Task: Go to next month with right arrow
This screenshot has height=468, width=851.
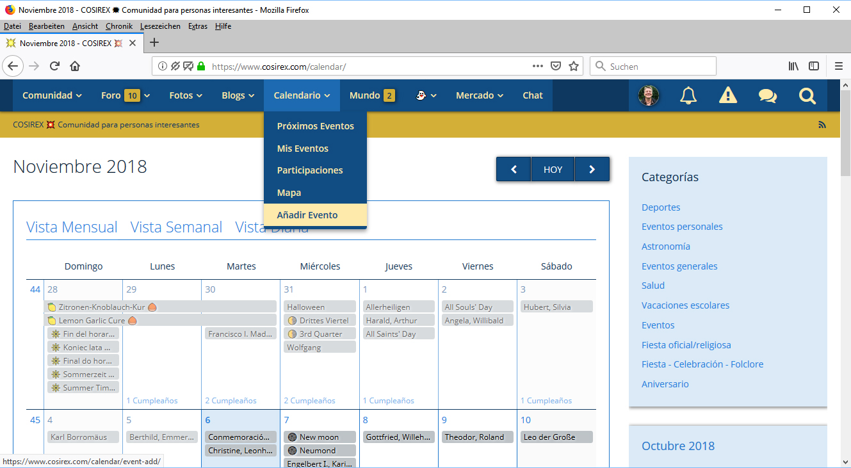Action: click(x=592, y=170)
